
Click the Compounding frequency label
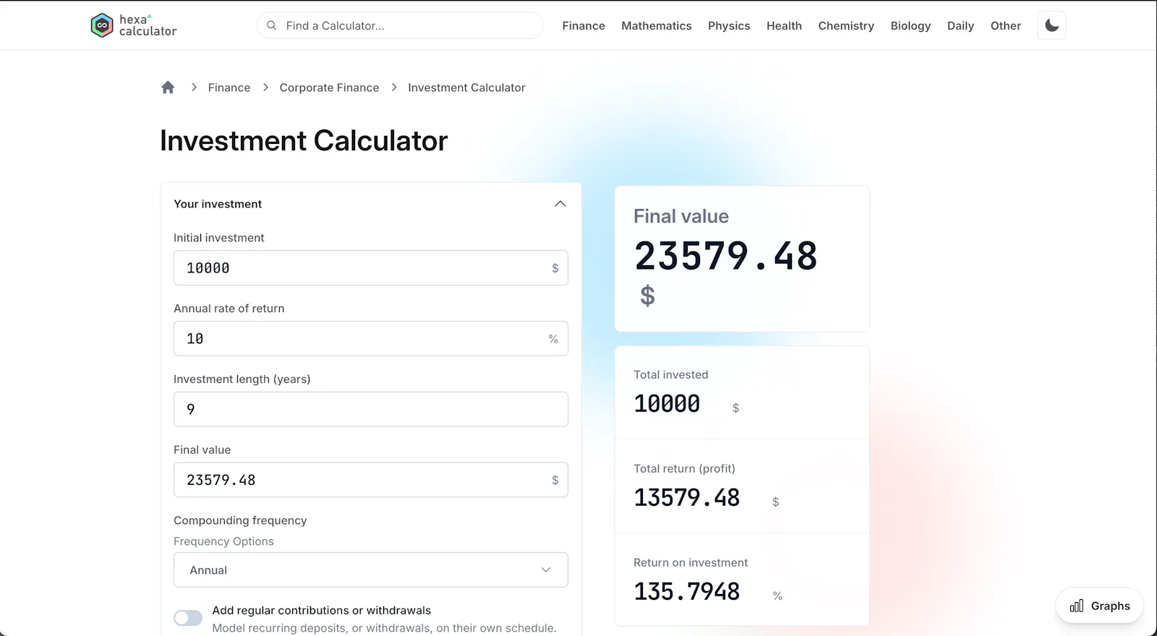[240, 520]
